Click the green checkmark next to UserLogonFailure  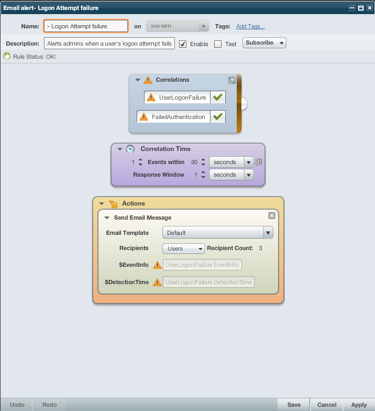[x=218, y=98]
